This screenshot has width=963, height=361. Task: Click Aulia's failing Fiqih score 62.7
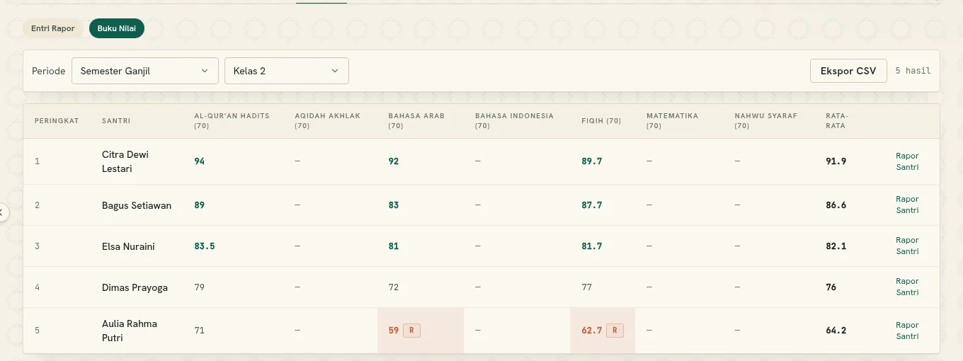592,331
